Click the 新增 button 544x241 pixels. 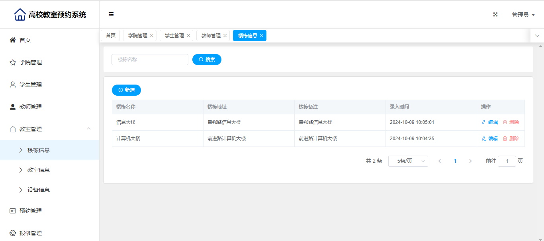click(126, 90)
